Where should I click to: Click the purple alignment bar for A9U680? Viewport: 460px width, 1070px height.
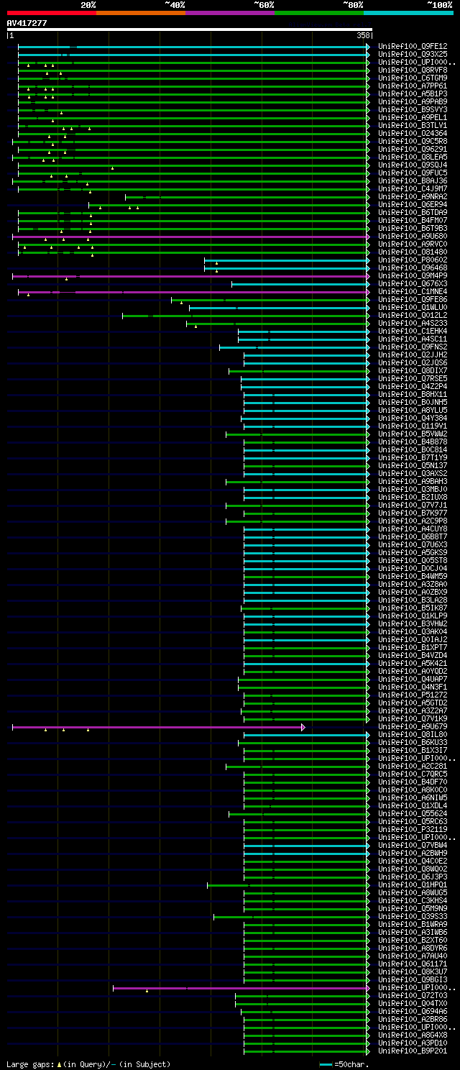(x=190, y=236)
